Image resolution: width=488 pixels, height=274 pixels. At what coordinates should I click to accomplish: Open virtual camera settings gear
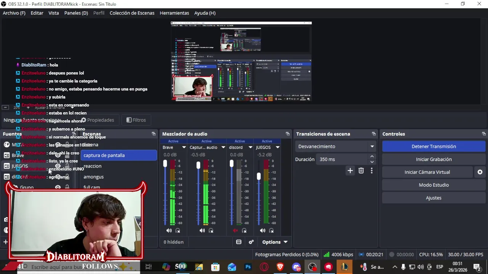pos(480,172)
